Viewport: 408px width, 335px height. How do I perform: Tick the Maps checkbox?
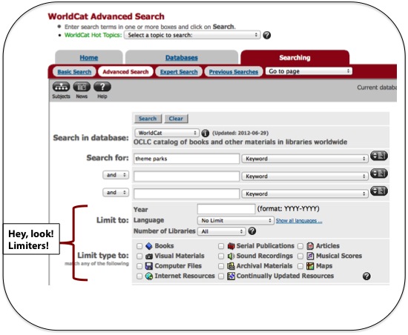300,266
